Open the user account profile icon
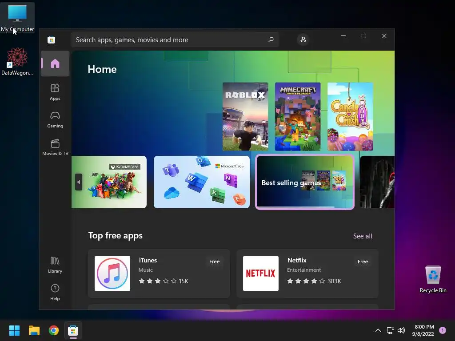Viewport: 455px width, 341px height. 303,40
